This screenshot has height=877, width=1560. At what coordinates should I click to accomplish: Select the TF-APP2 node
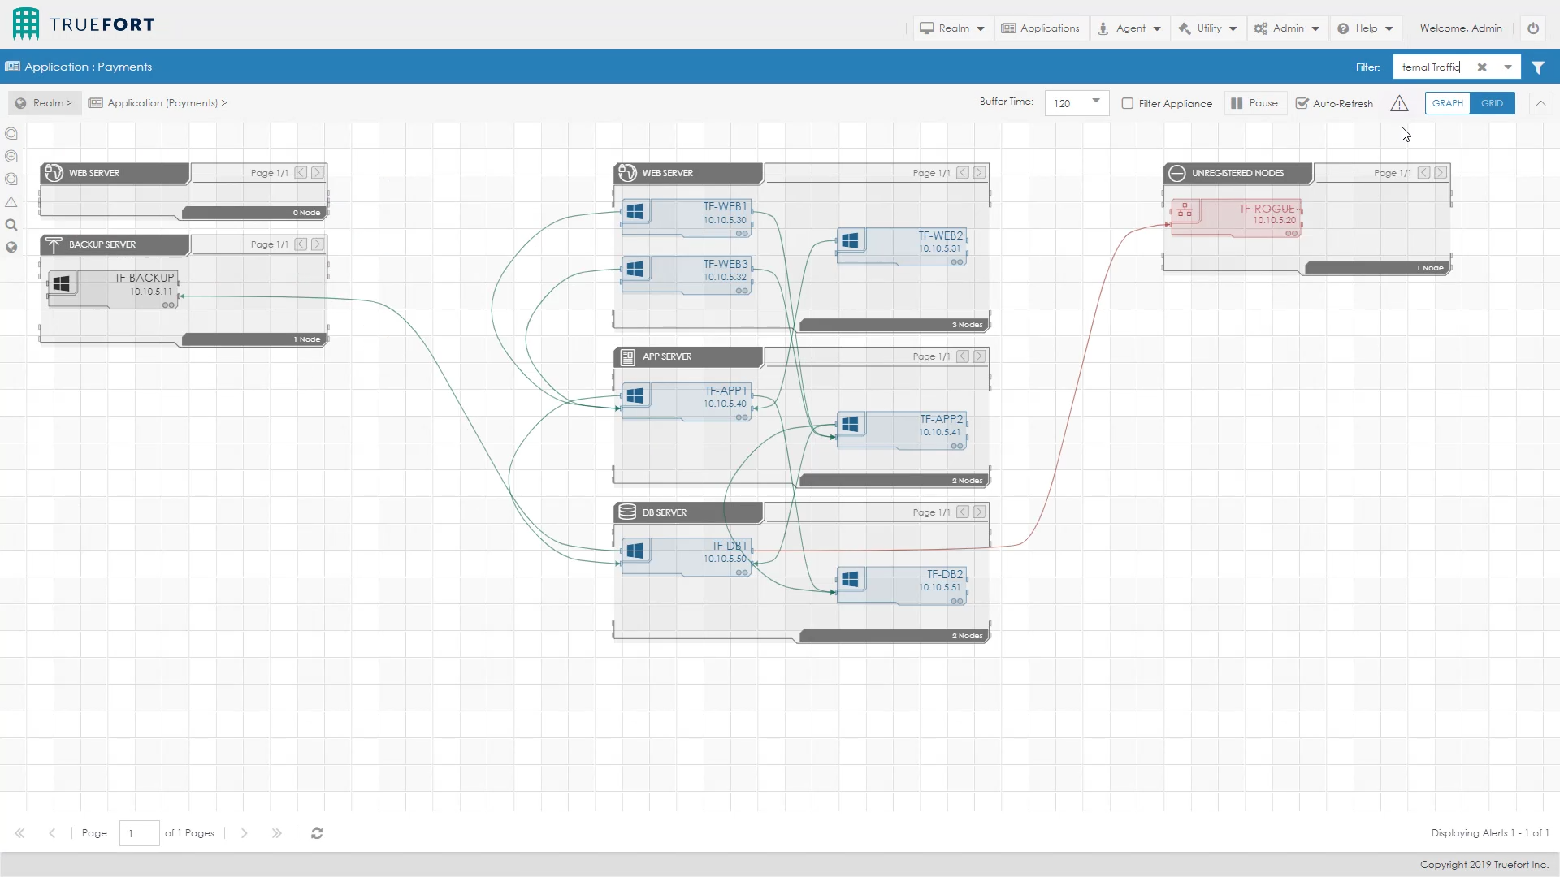point(902,430)
